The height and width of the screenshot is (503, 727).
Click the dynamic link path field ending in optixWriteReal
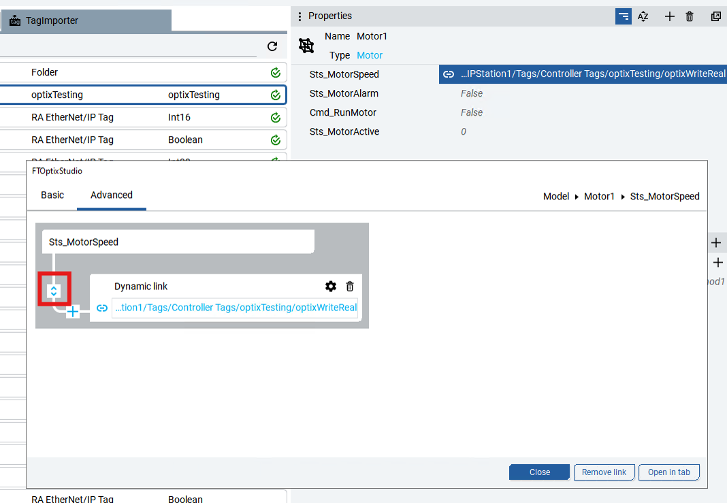(x=235, y=308)
